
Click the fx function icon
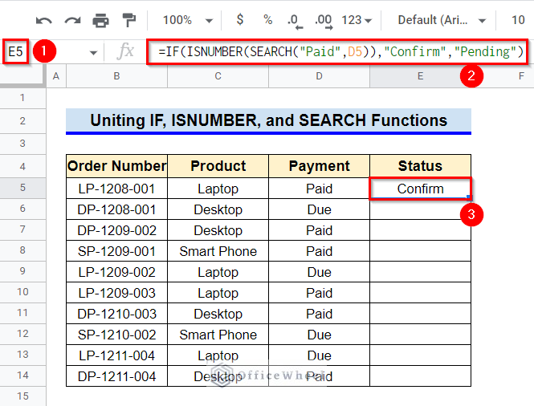[x=125, y=51]
